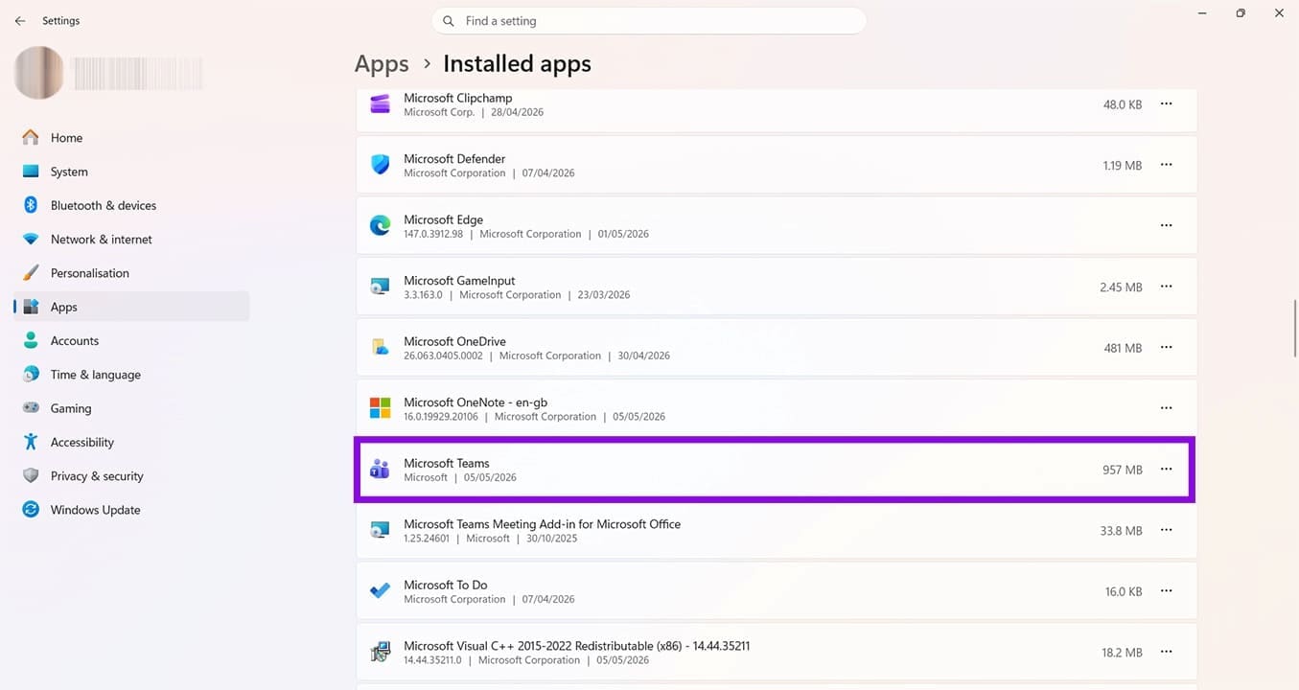
Task: Click the Network wifi icon in sidebar
Action: click(x=31, y=240)
